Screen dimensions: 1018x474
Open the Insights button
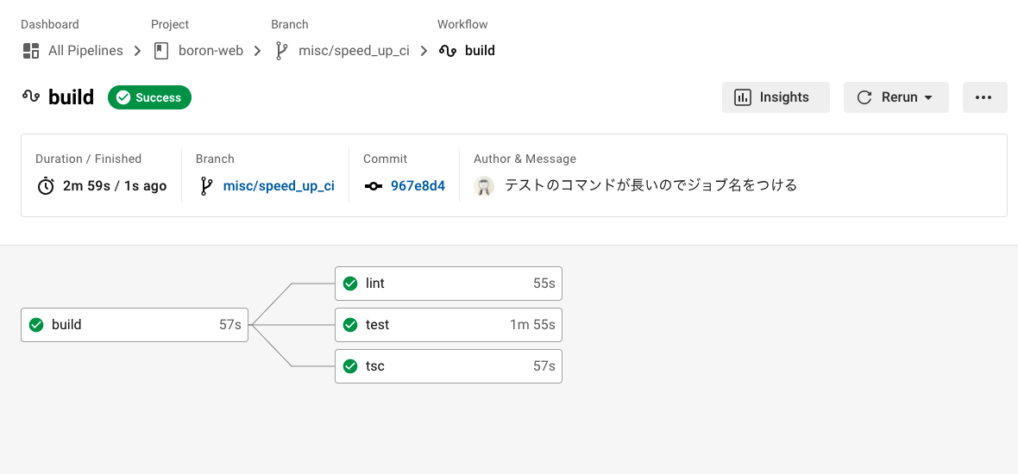click(776, 97)
